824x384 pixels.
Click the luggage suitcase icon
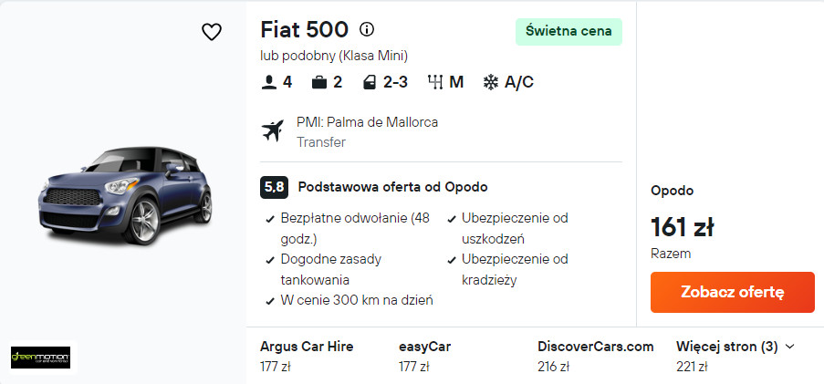click(319, 82)
